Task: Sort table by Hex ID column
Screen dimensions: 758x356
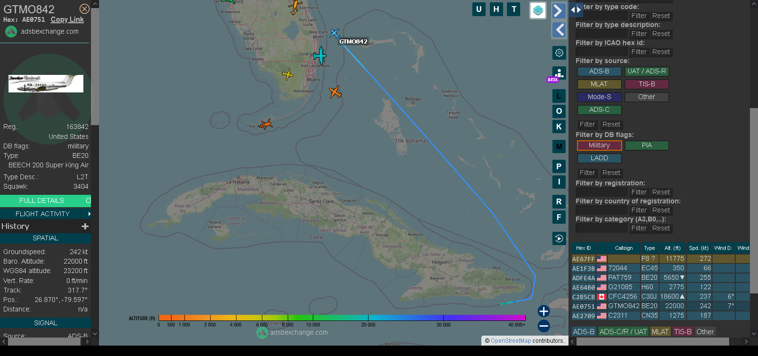Action: pos(583,248)
